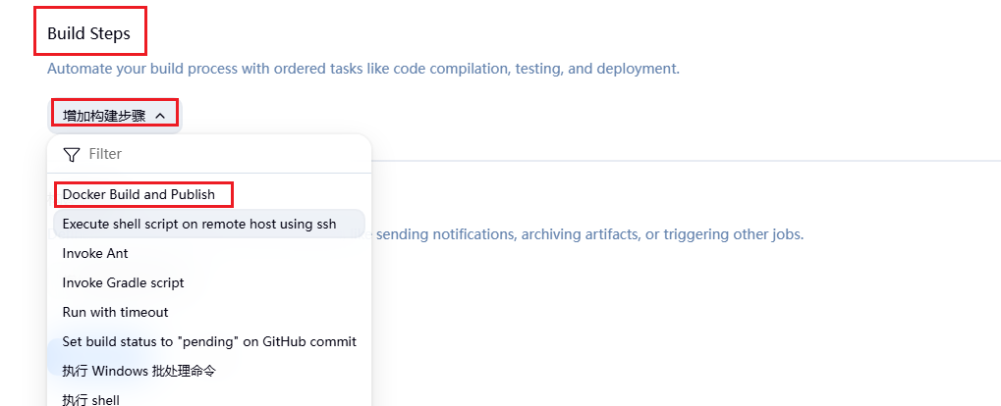Click the Filter funnel icon

click(x=72, y=154)
